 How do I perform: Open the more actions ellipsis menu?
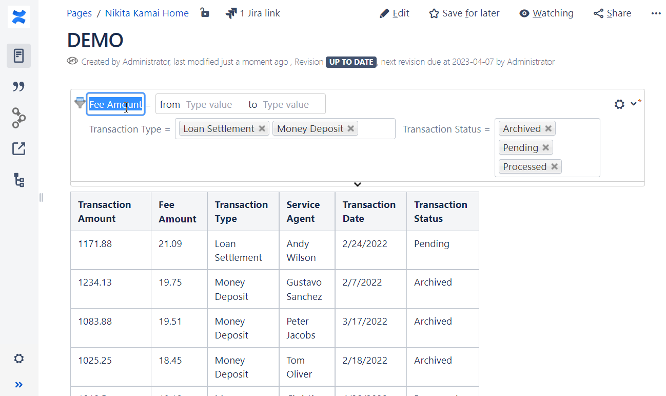[656, 13]
